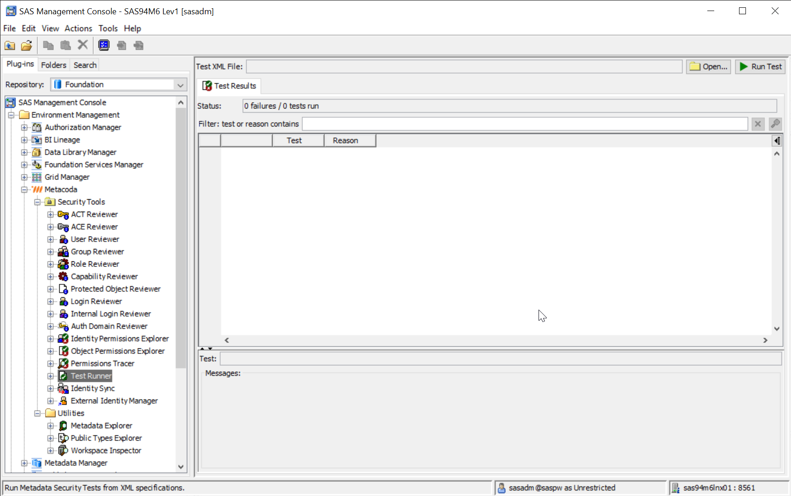The width and height of the screenshot is (791, 496).
Task: Open the Repository Foundation dropdown
Action: (180, 85)
